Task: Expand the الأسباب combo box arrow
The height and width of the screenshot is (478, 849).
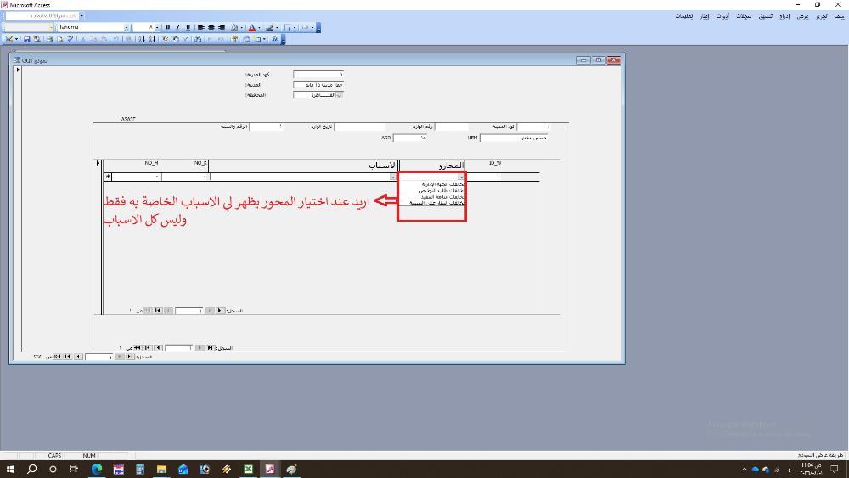Action: coord(392,177)
